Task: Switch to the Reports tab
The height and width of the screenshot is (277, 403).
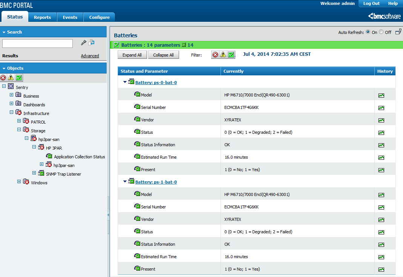Action: (42, 17)
